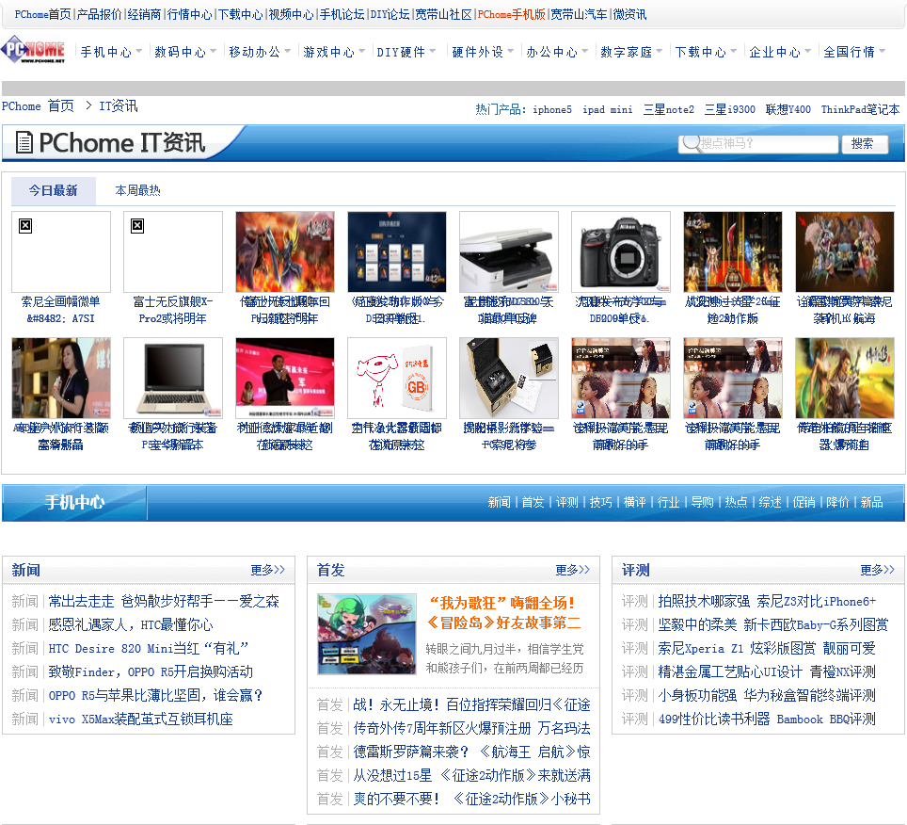
Task: Open the laptop thumbnail
Action: [x=173, y=378]
